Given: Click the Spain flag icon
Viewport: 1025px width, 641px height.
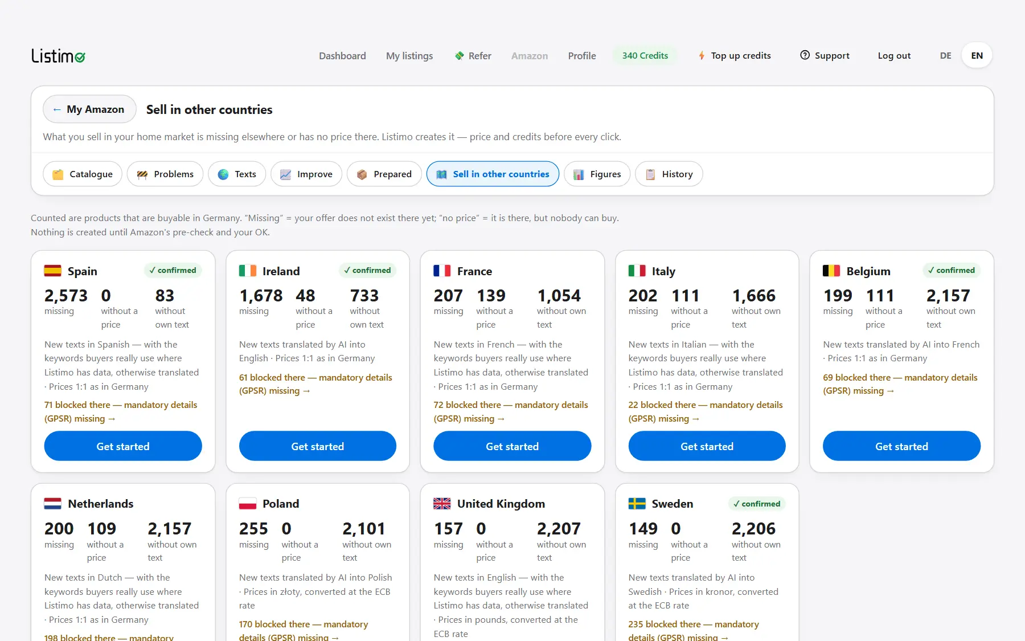Looking at the screenshot, I should click(x=53, y=271).
